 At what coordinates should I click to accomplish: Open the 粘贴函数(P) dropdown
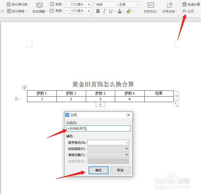point(108,149)
